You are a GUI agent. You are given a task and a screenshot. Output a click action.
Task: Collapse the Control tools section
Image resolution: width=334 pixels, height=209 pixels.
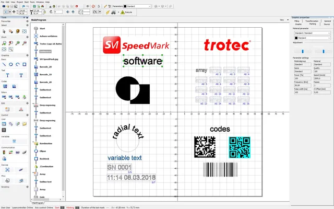coord(27,115)
